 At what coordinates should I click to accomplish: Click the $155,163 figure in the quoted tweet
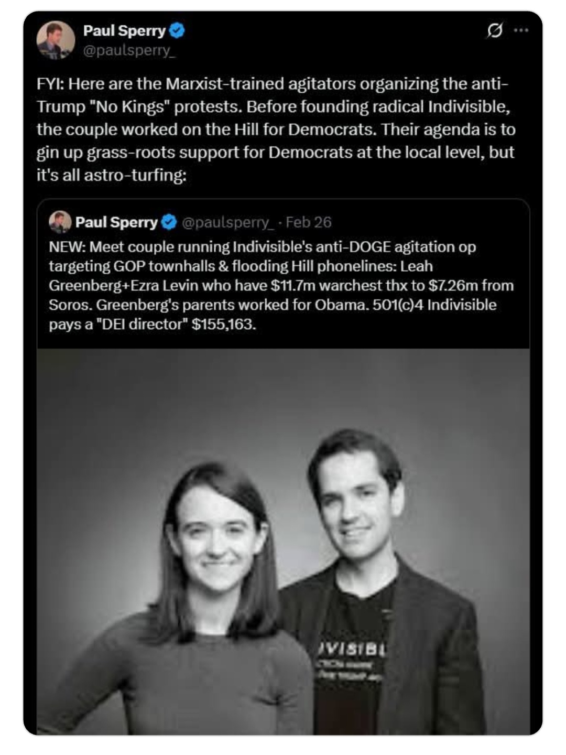[x=224, y=324]
